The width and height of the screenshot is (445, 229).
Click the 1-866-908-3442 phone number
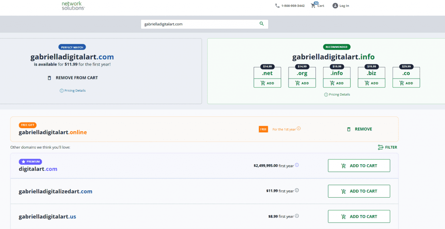pyautogui.click(x=293, y=6)
